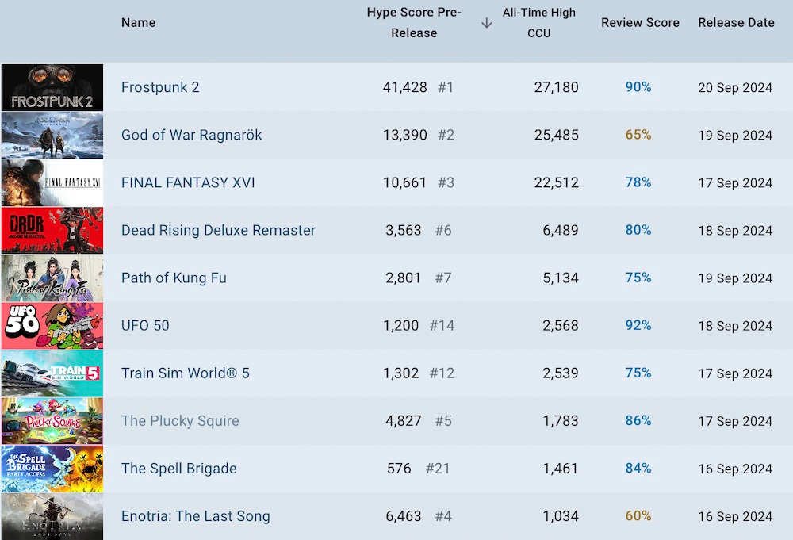
Task: Sort by the Name column header
Action: pos(138,22)
